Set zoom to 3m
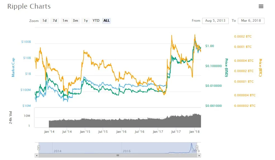 point(75,21)
